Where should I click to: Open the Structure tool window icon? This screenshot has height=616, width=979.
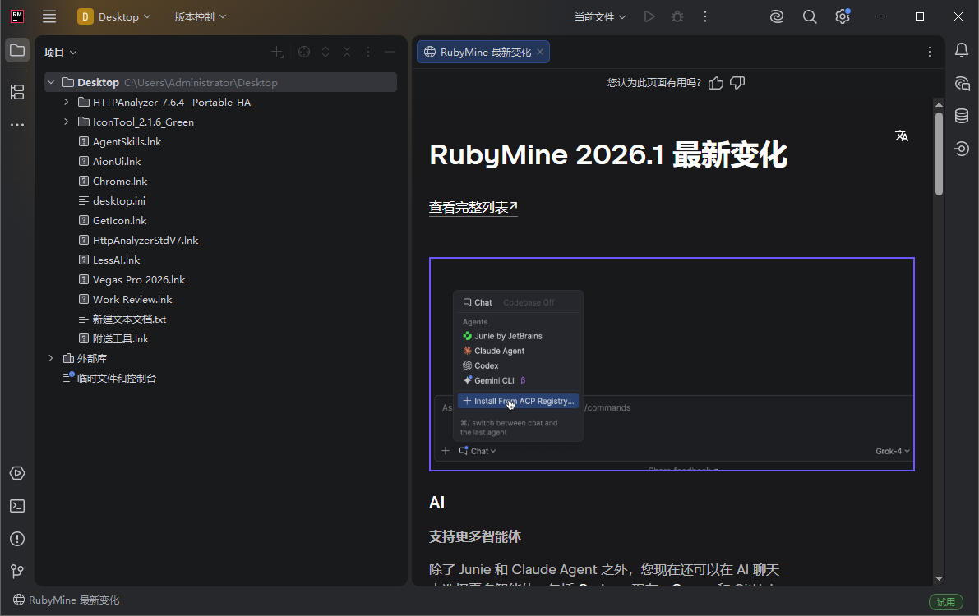[16, 92]
